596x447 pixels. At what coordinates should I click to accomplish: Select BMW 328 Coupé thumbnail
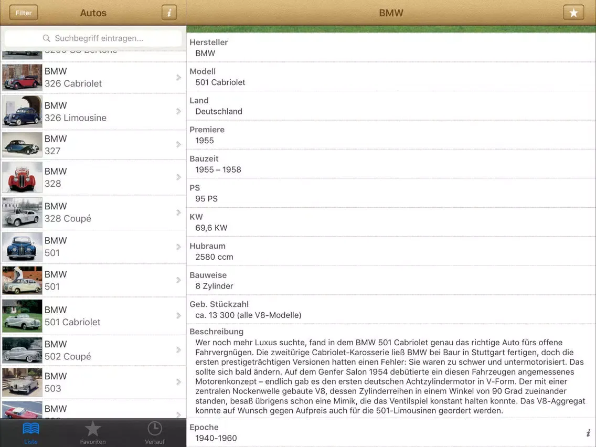coord(22,212)
